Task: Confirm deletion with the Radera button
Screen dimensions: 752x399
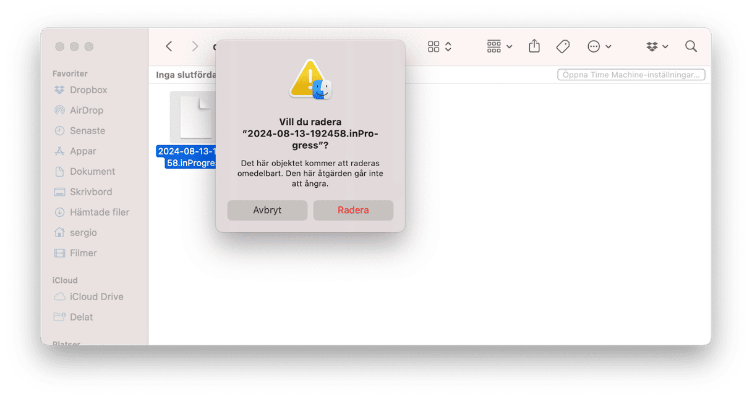Action: pyautogui.click(x=353, y=210)
